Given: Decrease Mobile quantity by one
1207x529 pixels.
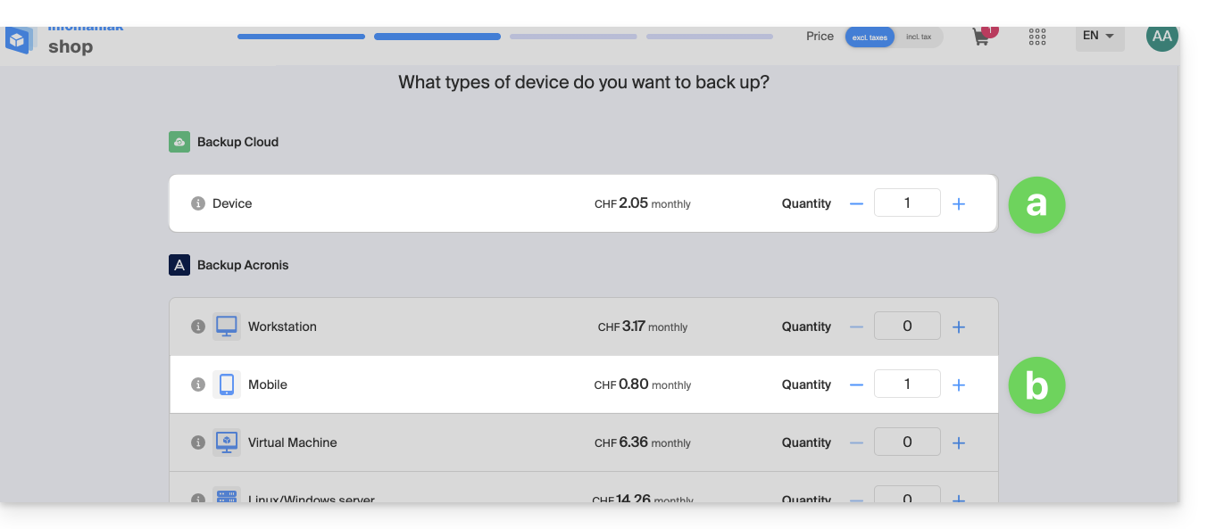Looking at the screenshot, I should click(x=856, y=384).
